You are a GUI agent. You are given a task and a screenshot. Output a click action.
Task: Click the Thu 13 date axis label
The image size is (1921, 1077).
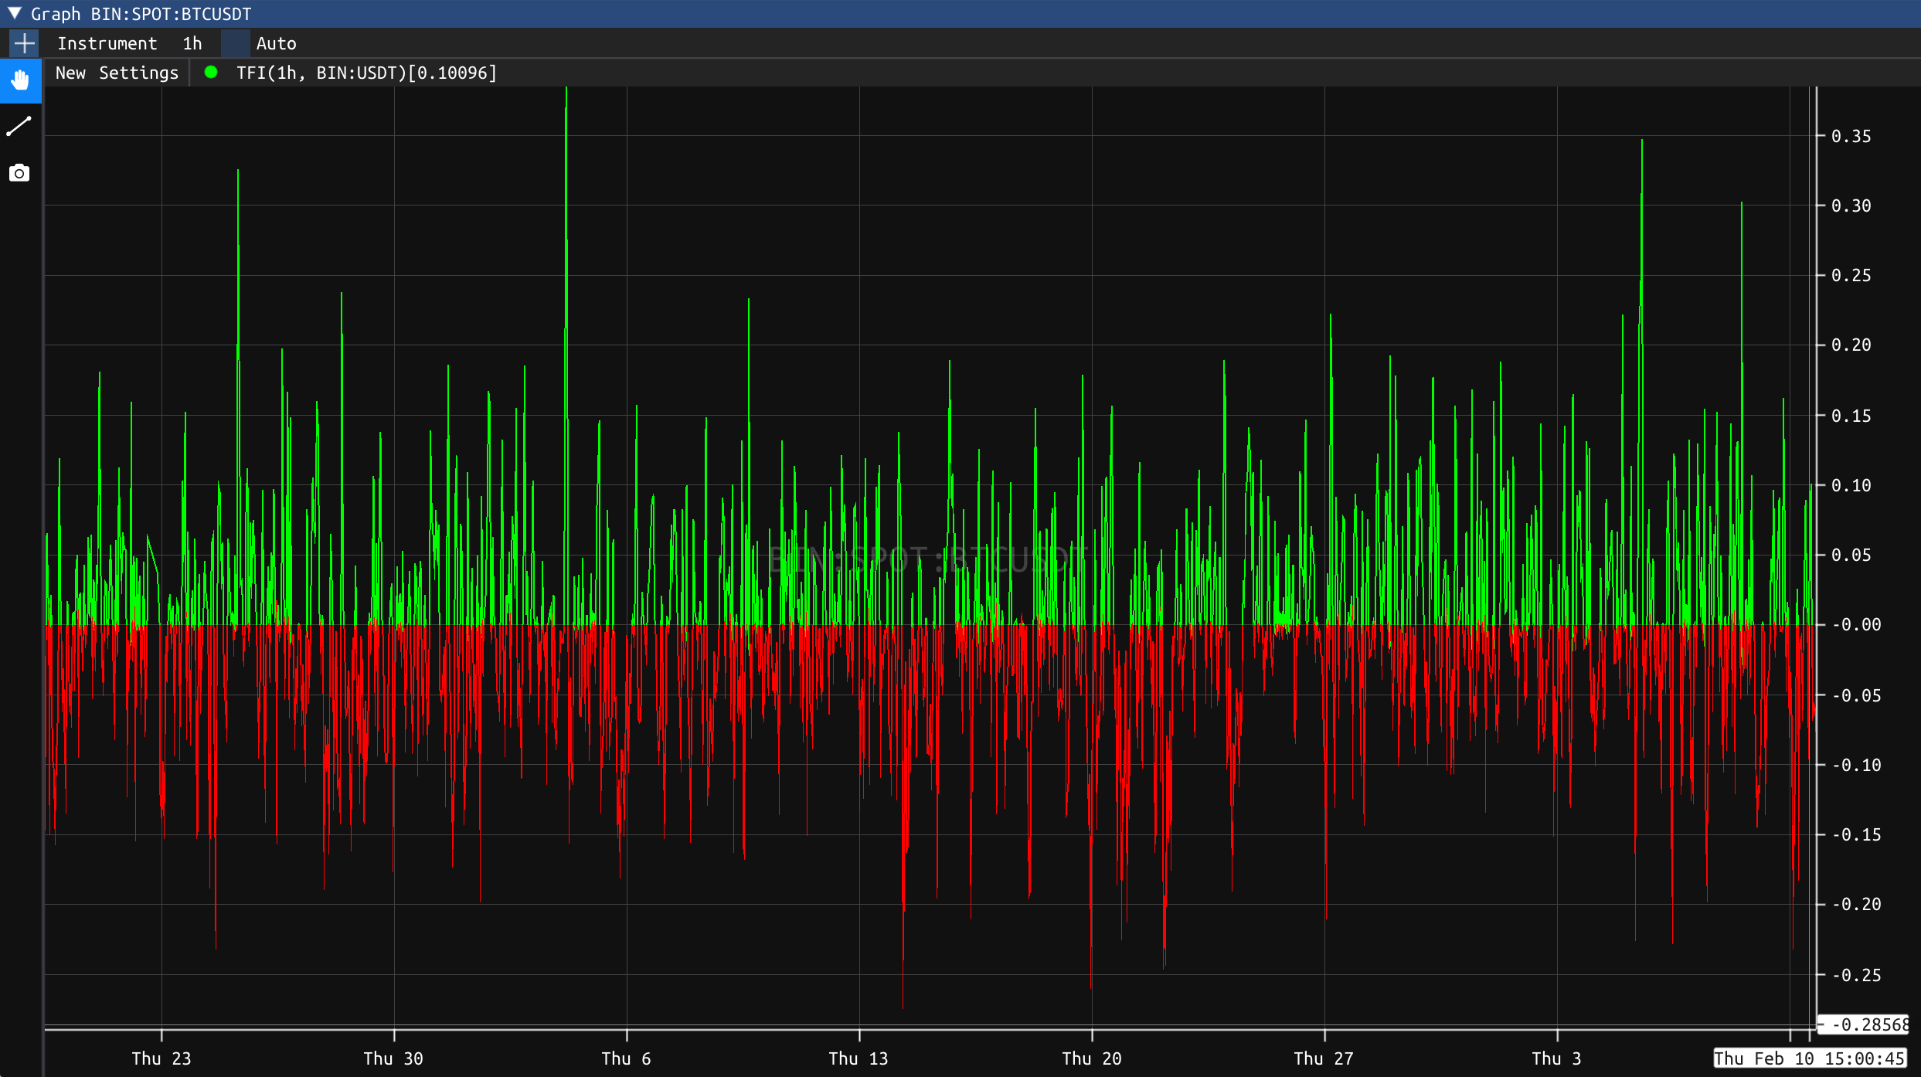[x=858, y=1058]
